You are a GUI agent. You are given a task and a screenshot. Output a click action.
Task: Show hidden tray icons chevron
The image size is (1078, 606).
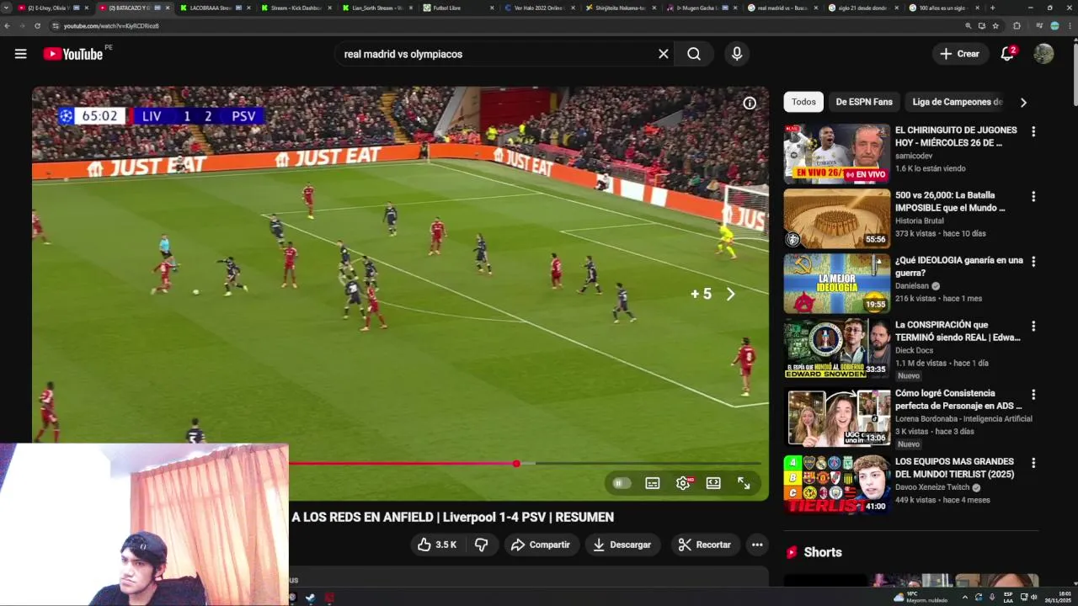965,598
